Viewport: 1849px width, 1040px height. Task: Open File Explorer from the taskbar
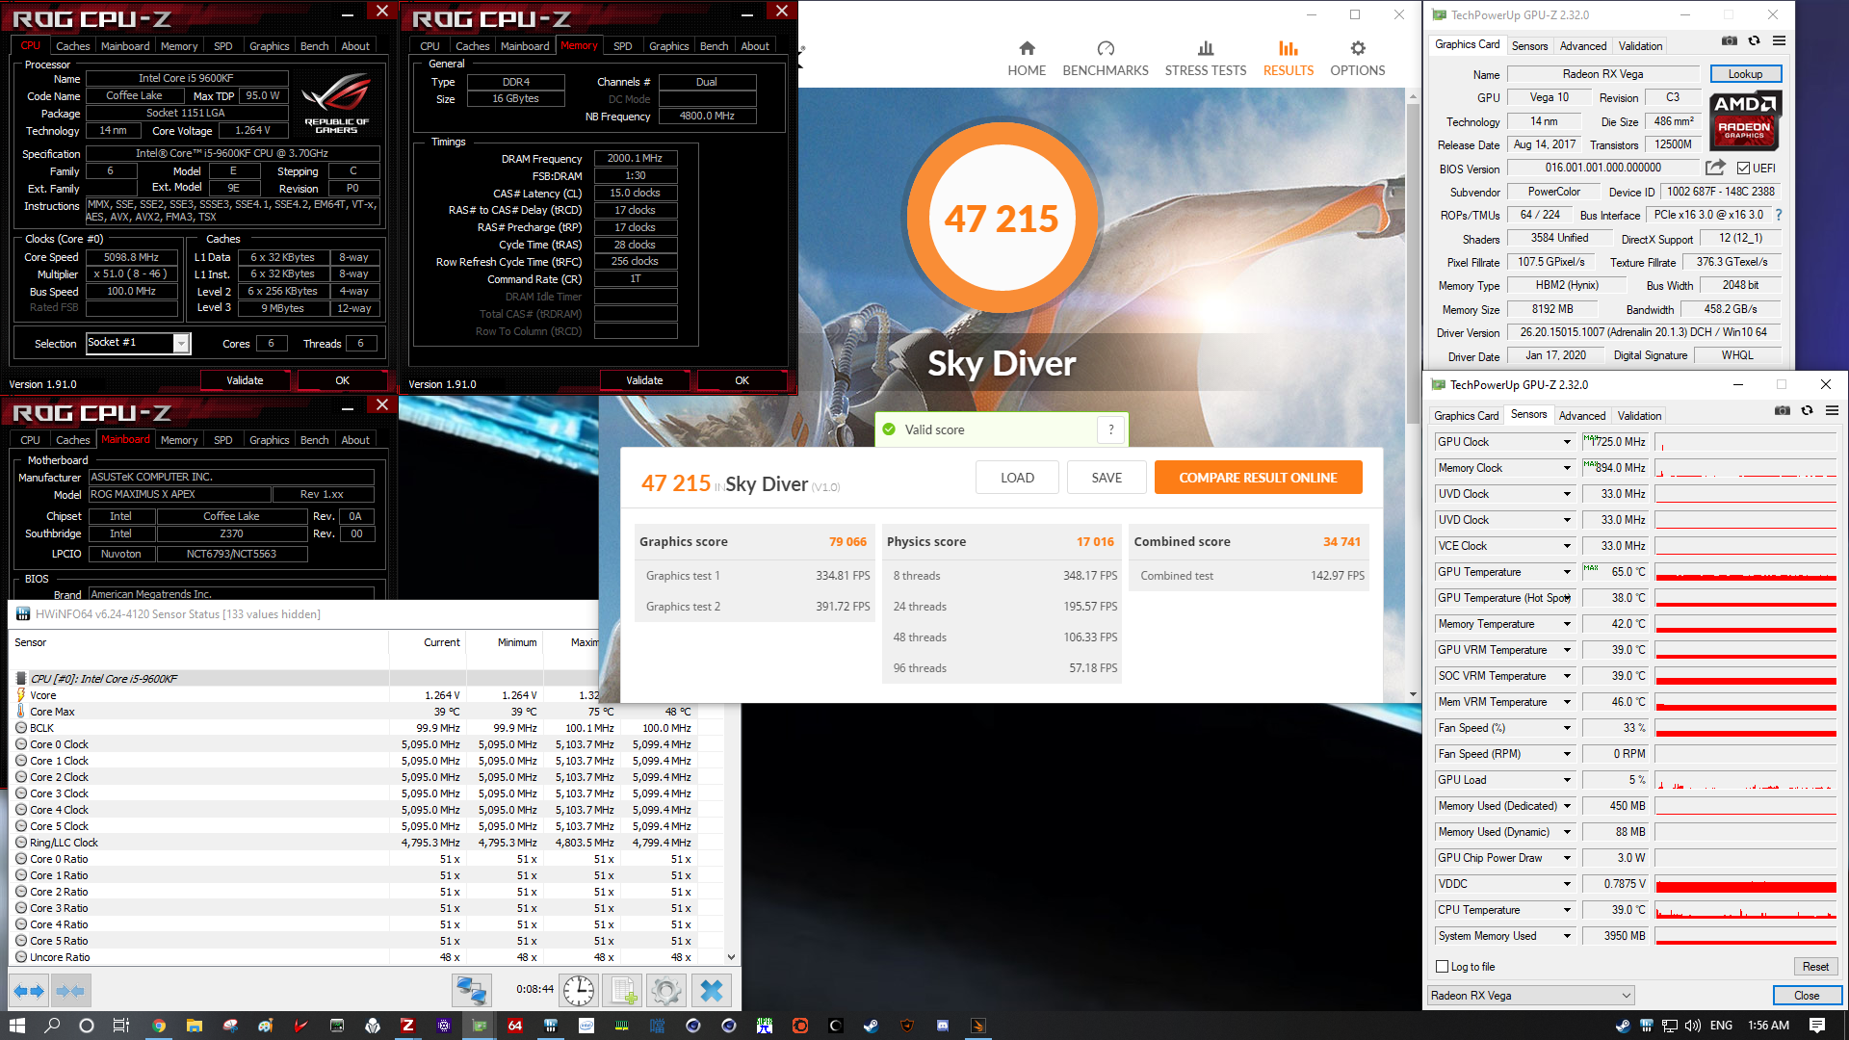[195, 1026]
